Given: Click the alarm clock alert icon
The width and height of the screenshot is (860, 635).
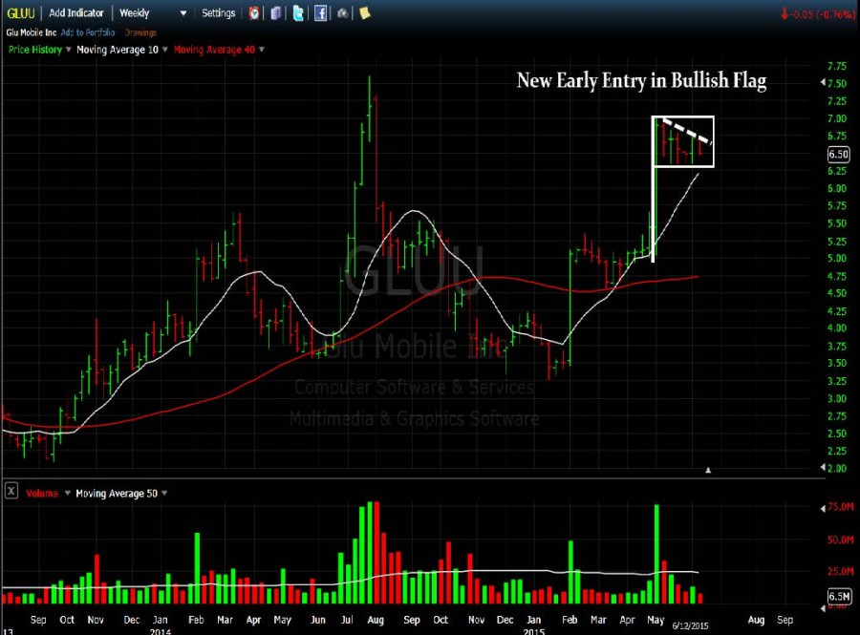Looking at the screenshot, I should point(254,13).
